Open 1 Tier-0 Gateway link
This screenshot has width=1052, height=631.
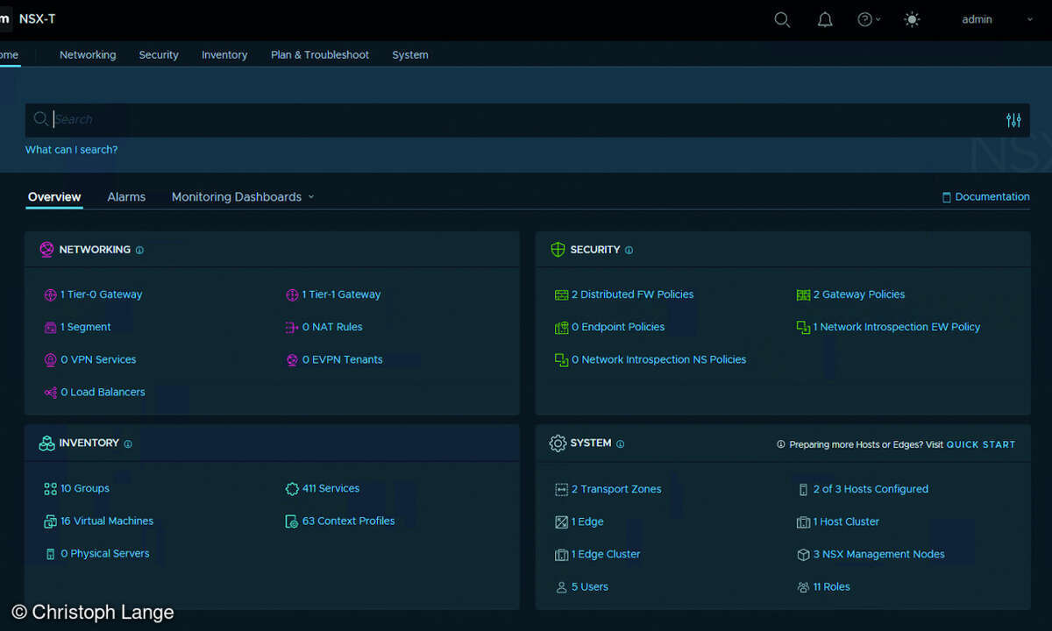pyautogui.click(x=101, y=294)
